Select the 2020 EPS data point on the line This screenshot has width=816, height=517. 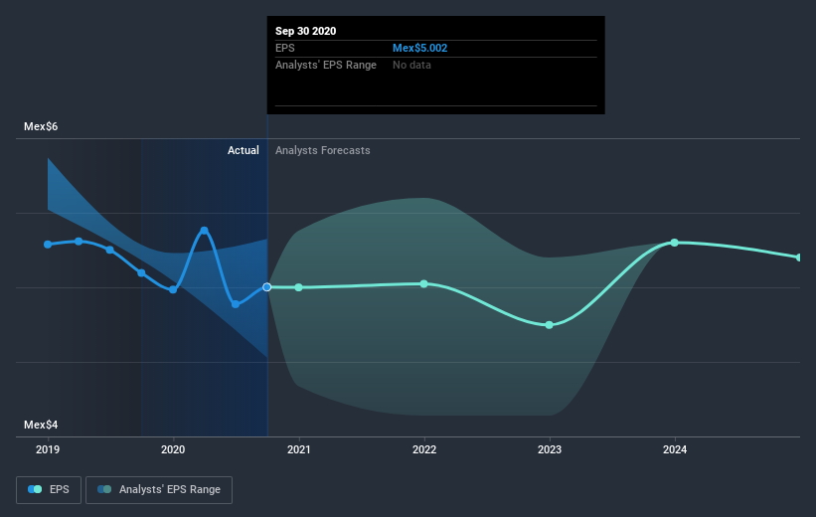173,289
